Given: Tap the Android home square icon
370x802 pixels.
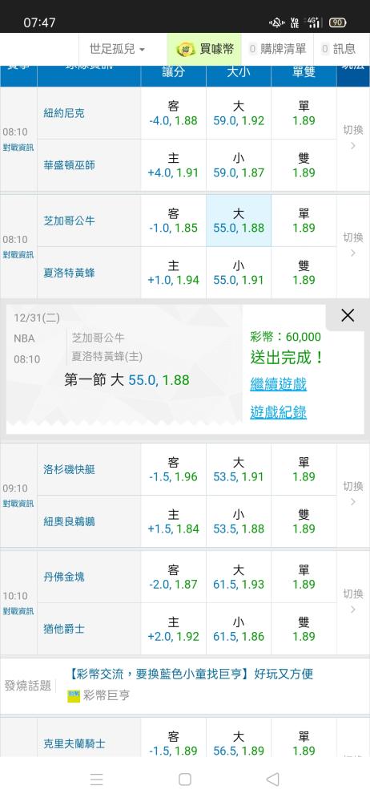Looking at the screenshot, I should tap(185, 779).
